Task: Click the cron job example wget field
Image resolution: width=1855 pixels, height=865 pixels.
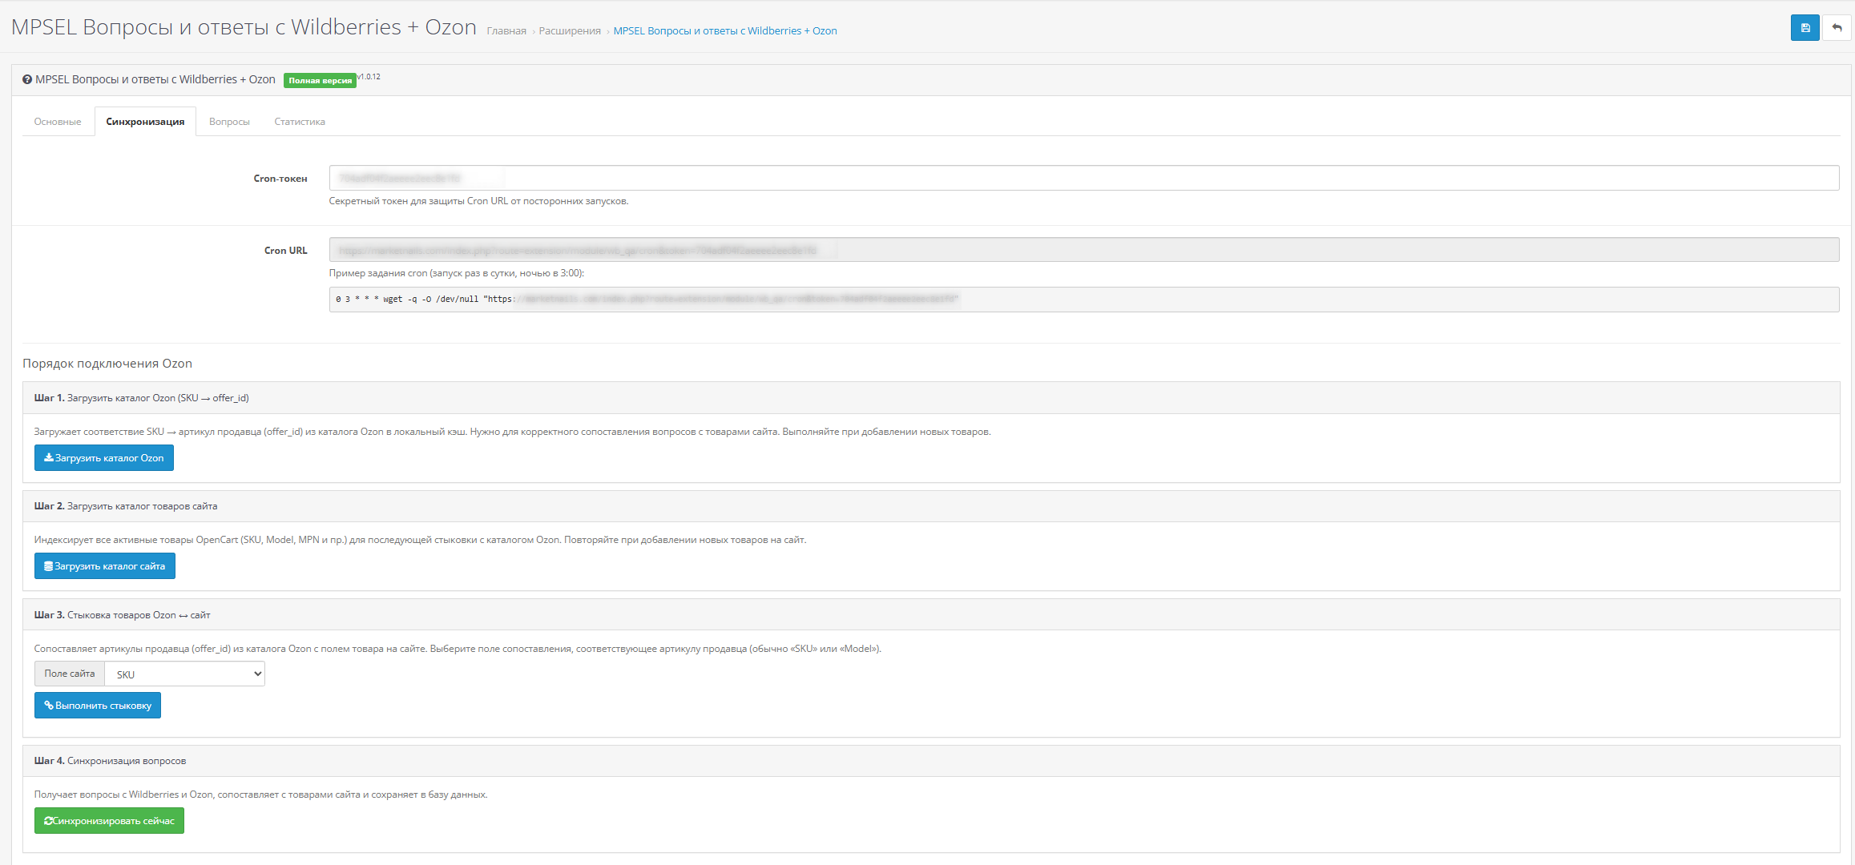Action: tap(1083, 300)
